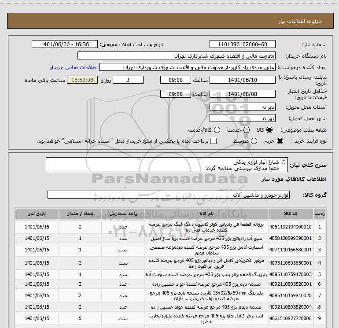Click item name تسمه تایم پژو 405

pyautogui.click(x=206, y=284)
